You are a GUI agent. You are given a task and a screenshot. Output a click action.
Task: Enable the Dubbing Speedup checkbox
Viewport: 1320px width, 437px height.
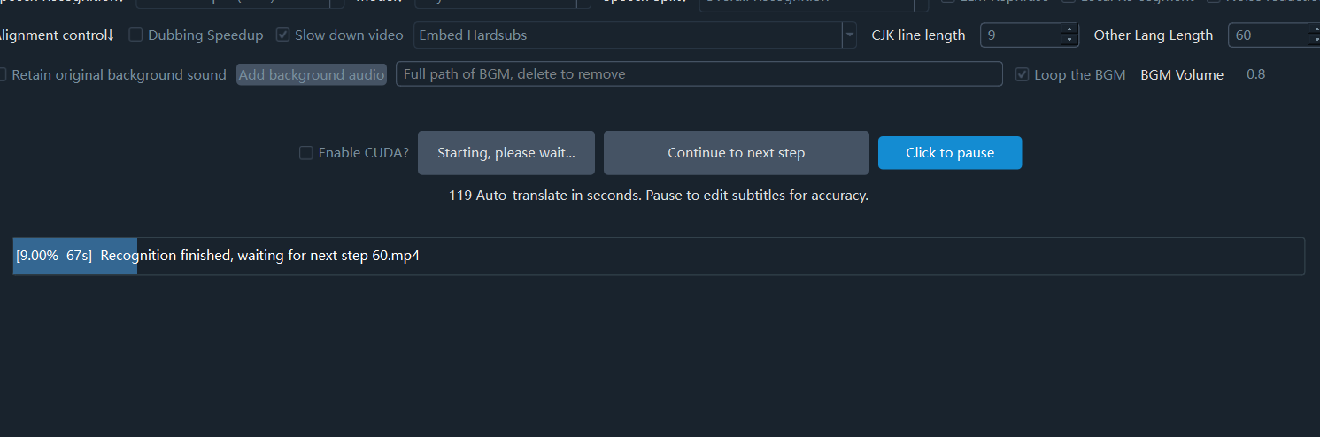(136, 35)
